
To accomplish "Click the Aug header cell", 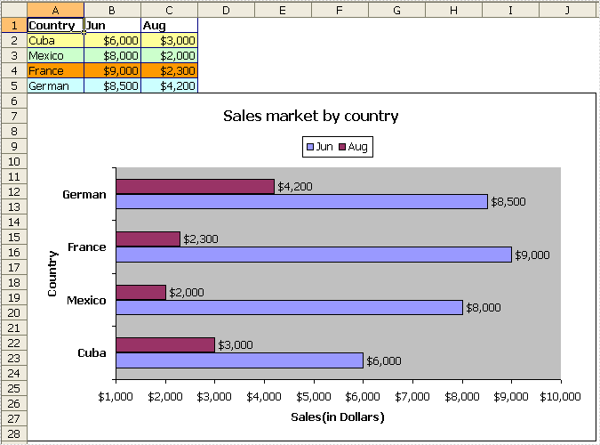I will tap(169, 25).
